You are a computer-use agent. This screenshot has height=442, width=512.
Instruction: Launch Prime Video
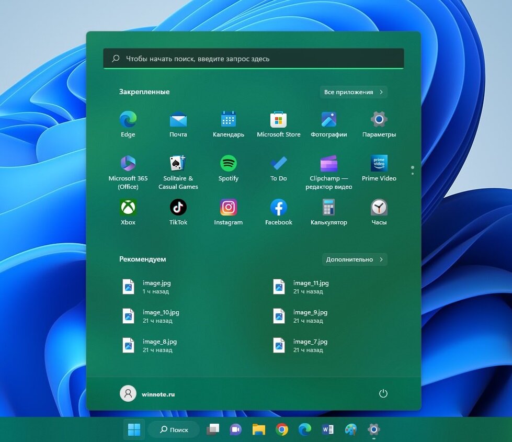coord(379,168)
